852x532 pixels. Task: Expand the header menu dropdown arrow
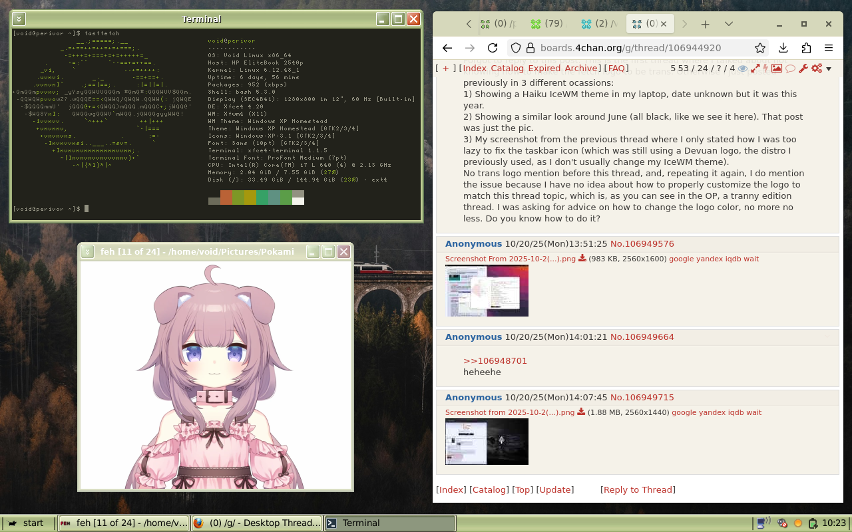point(829,69)
